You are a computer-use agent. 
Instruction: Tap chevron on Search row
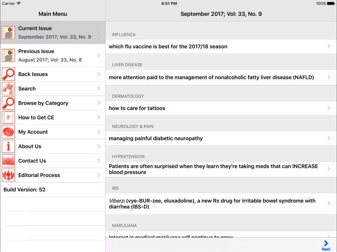tap(99, 88)
